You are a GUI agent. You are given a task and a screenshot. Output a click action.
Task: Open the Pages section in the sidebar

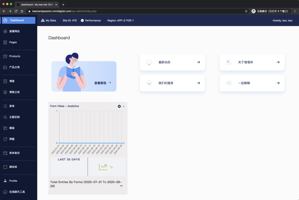pyautogui.click(x=13, y=42)
